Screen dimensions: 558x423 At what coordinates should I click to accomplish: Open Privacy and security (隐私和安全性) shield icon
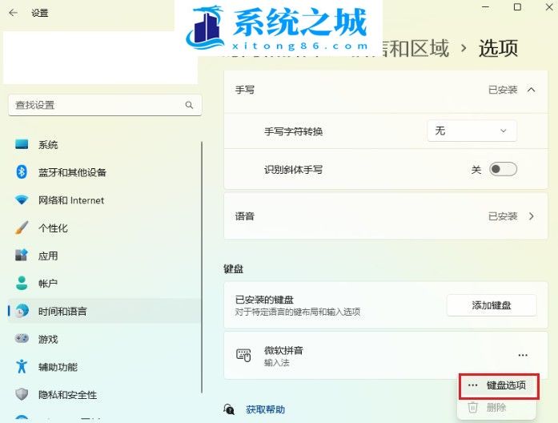(22, 394)
